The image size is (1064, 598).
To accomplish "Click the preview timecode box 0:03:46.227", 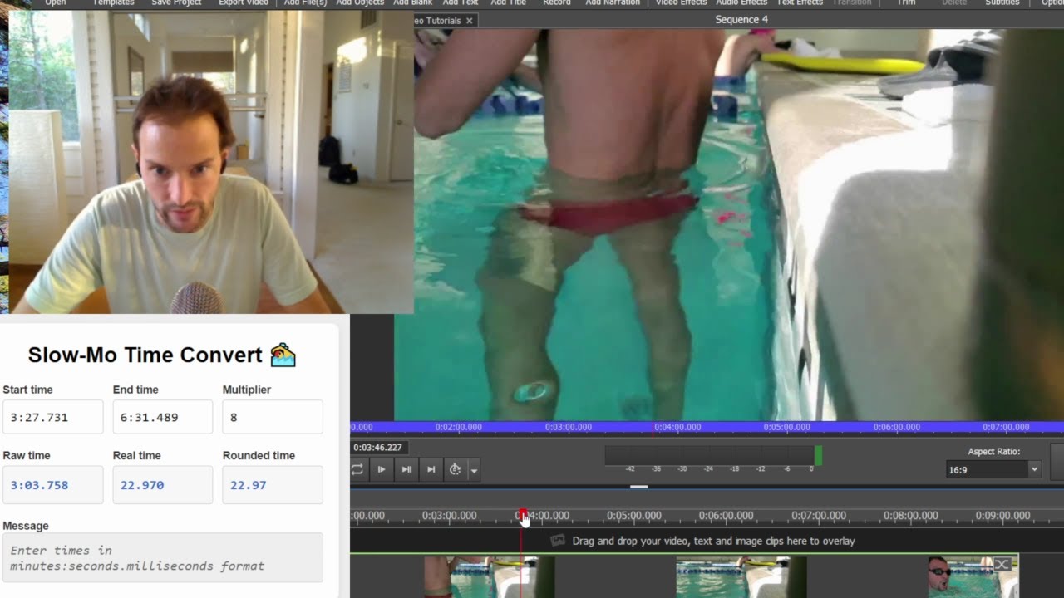I will (378, 448).
